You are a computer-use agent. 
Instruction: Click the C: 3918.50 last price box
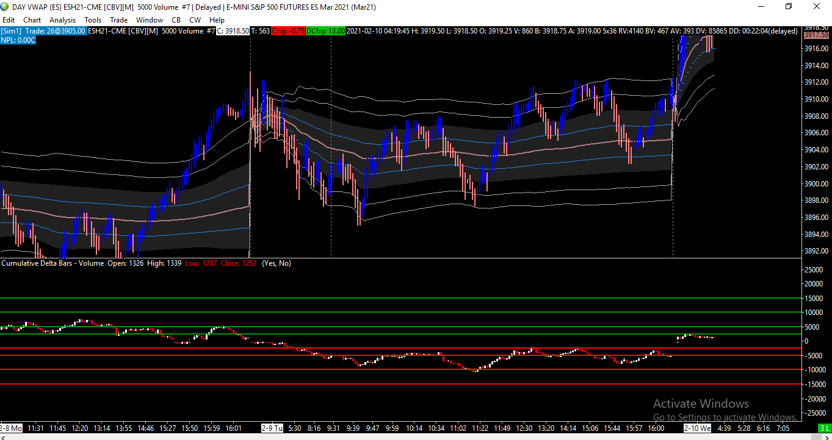pyautogui.click(x=233, y=31)
